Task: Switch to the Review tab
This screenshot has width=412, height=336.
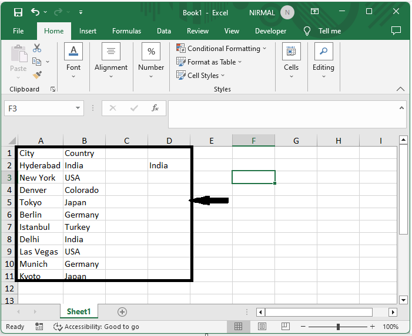Action: tap(197, 31)
